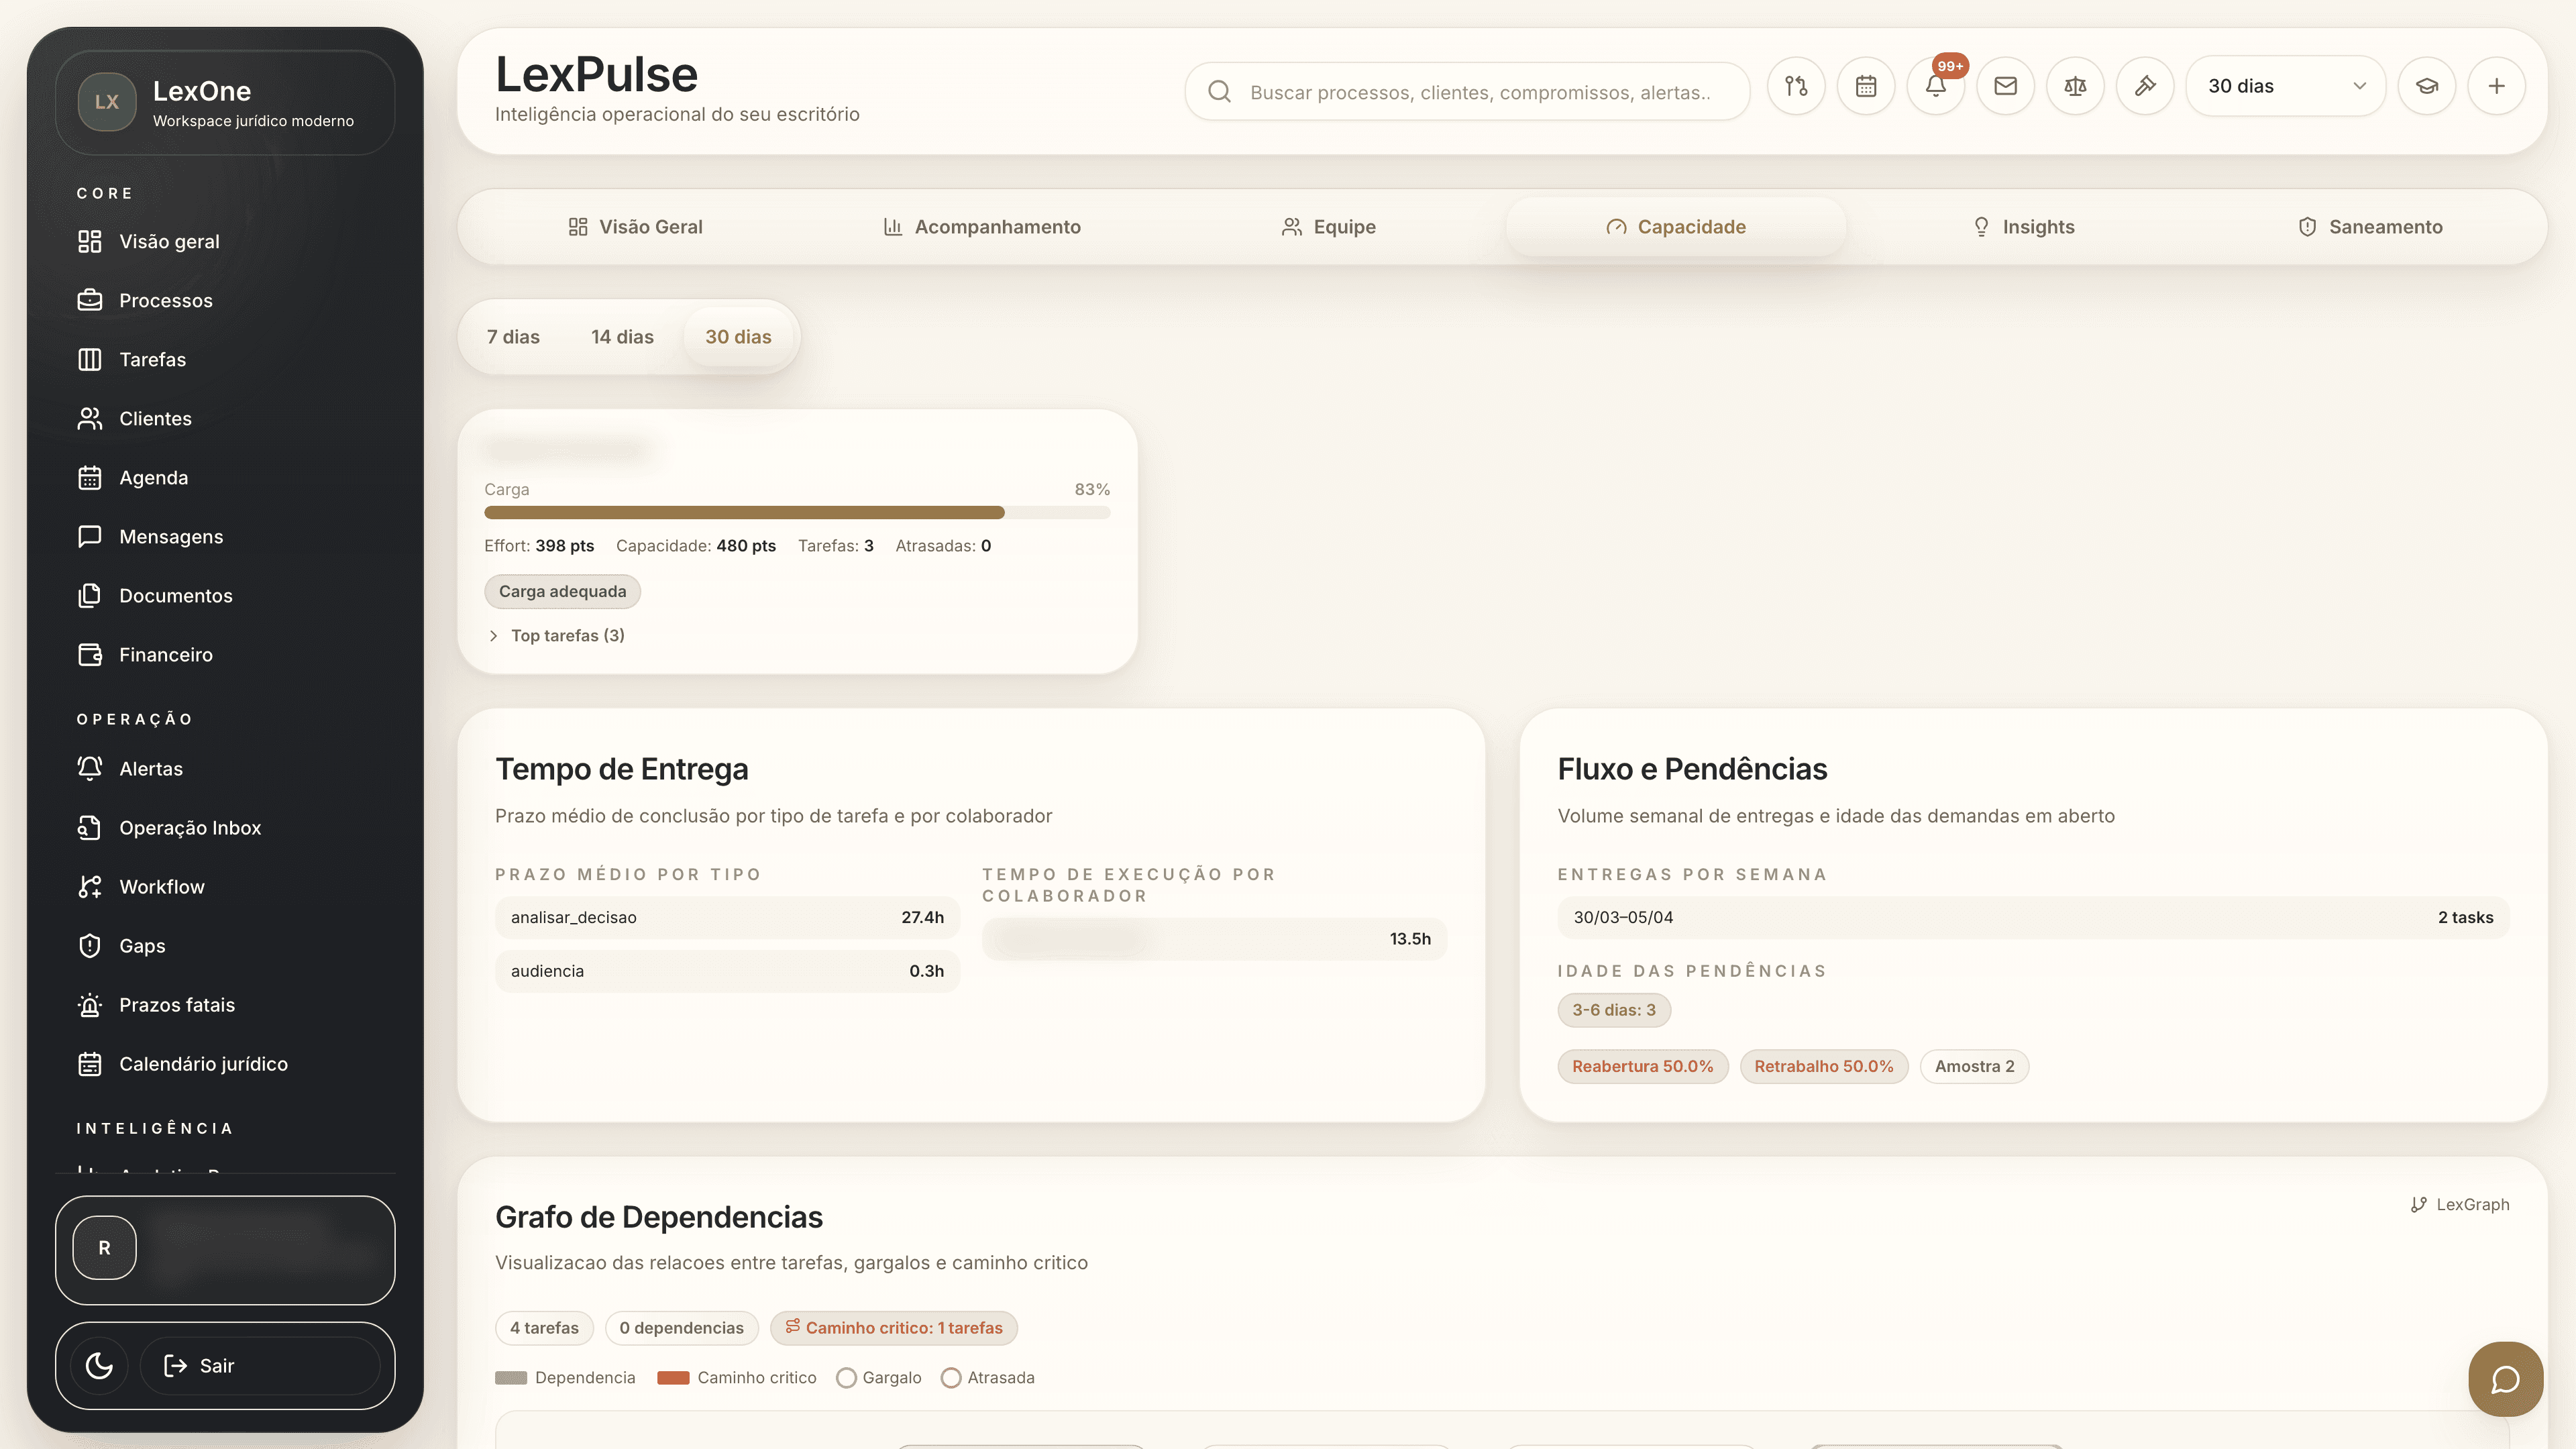
Task: Open the LexOne workspace selector
Action: point(225,103)
